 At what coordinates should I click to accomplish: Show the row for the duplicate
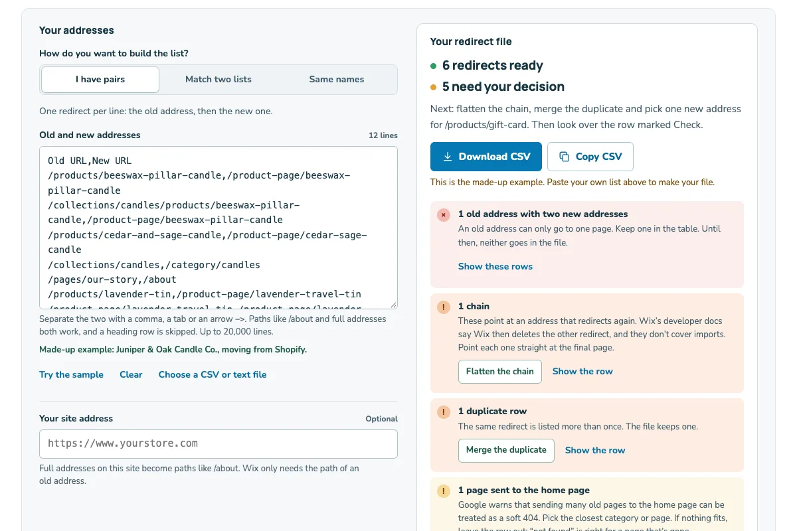pos(595,450)
